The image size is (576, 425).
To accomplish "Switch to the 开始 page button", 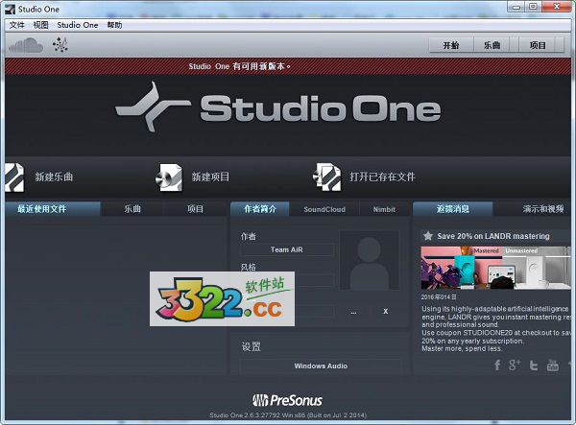I will 451,45.
